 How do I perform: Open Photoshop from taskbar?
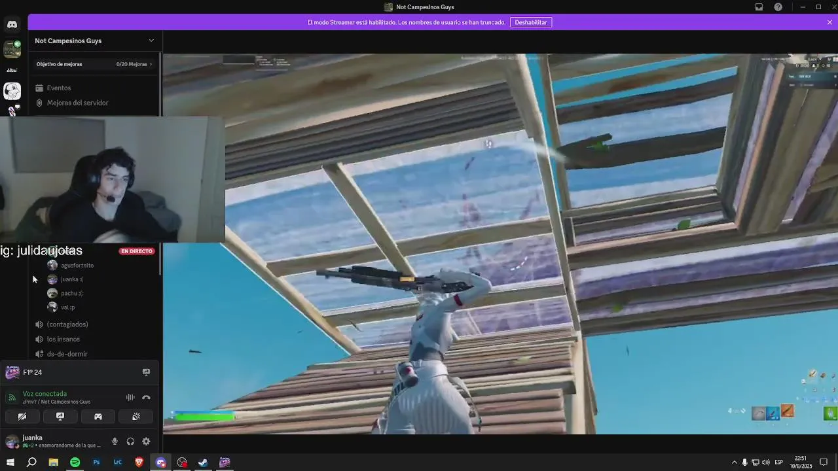pos(96,462)
